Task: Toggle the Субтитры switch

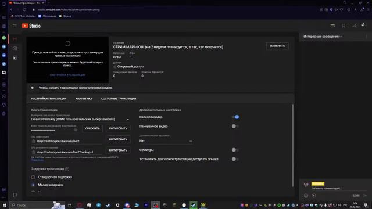Action: click(235, 150)
